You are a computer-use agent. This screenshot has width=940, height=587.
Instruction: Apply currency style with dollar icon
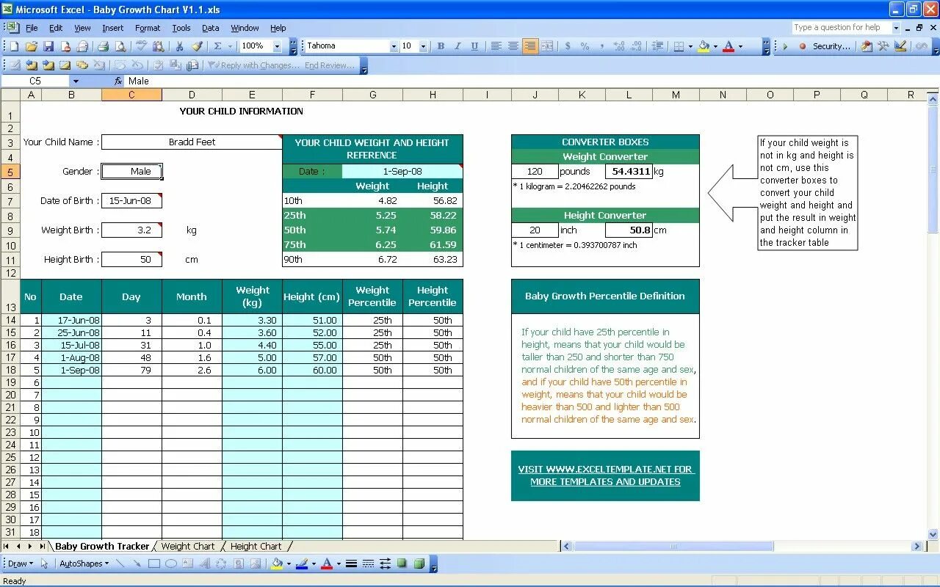pyautogui.click(x=568, y=46)
